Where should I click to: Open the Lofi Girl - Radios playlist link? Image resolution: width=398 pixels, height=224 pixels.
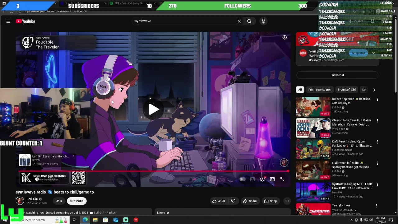(104, 212)
